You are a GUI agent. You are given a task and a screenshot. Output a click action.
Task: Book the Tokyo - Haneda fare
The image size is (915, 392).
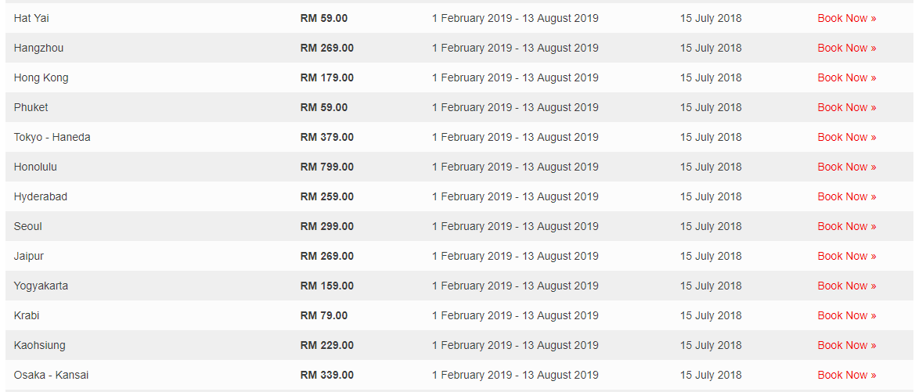point(846,137)
